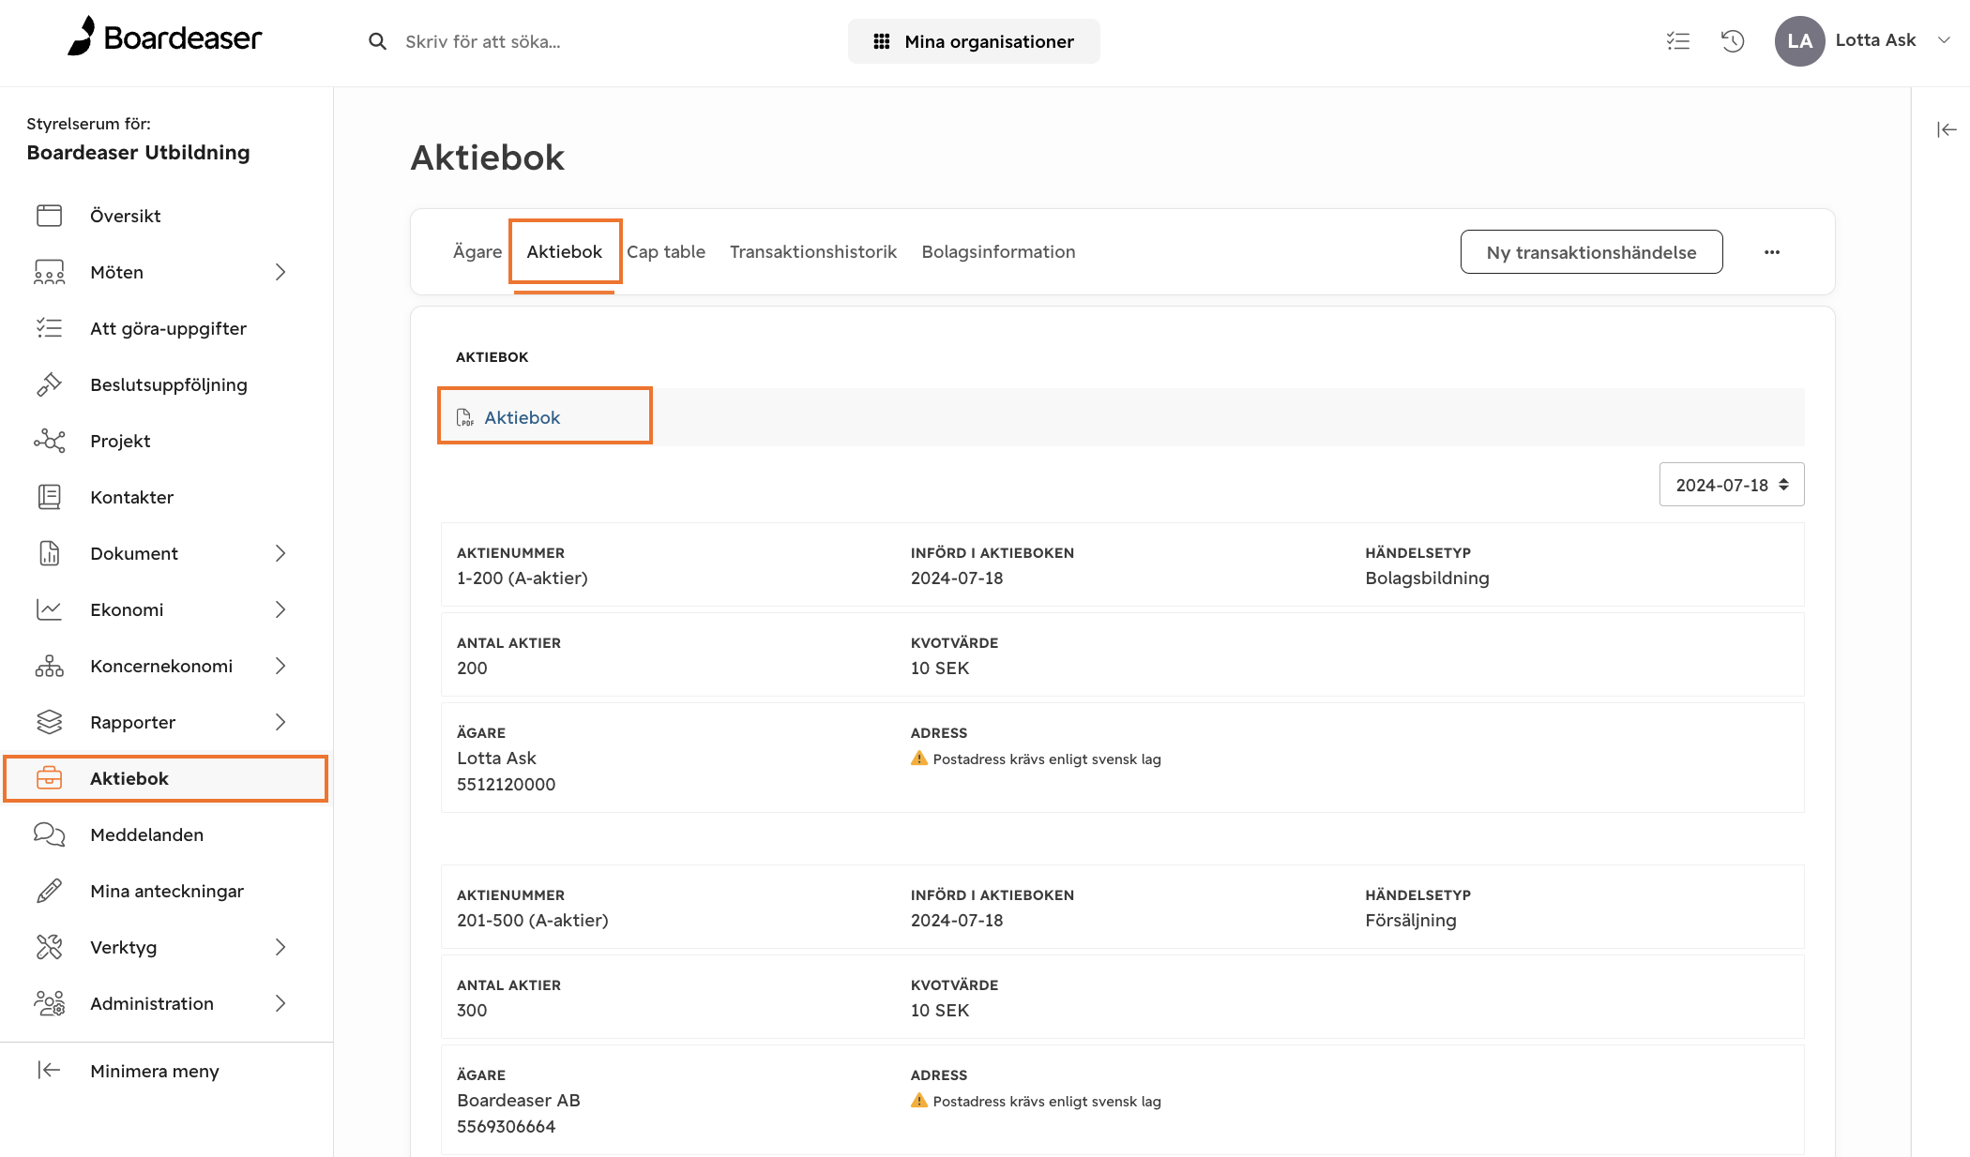Click the Meddelanden chat bubbles icon
This screenshot has height=1157, width=1970.
(49, 834)
